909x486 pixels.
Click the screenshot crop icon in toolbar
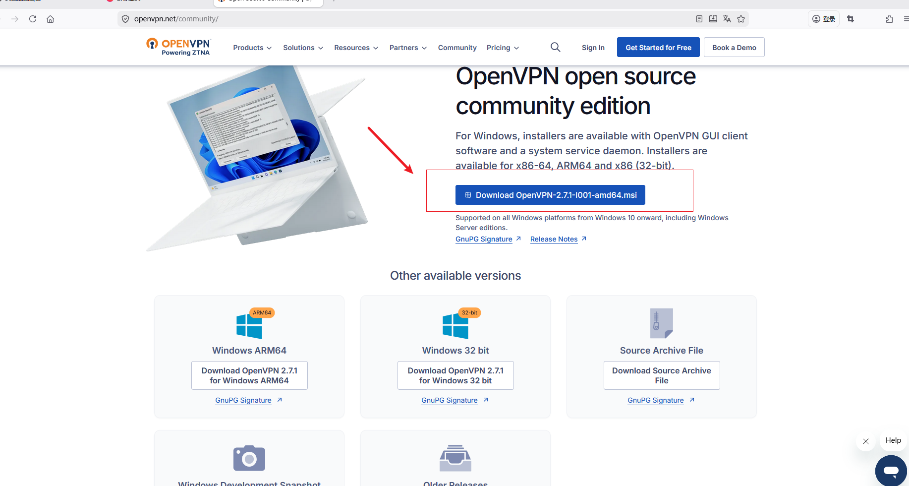point(851,19)
